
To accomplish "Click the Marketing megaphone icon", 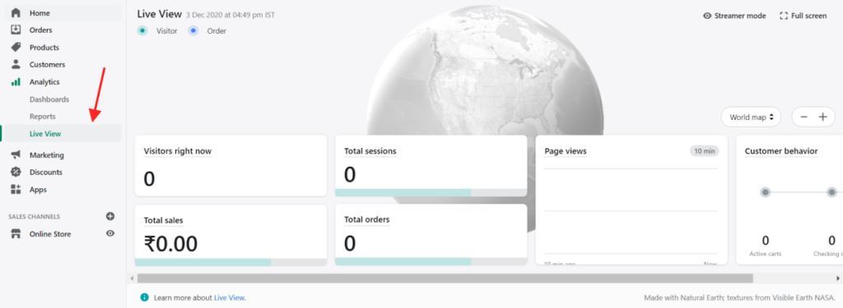I will (x=16, y=154).
